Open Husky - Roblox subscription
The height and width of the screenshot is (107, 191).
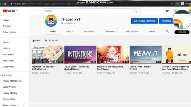[10, 93]
